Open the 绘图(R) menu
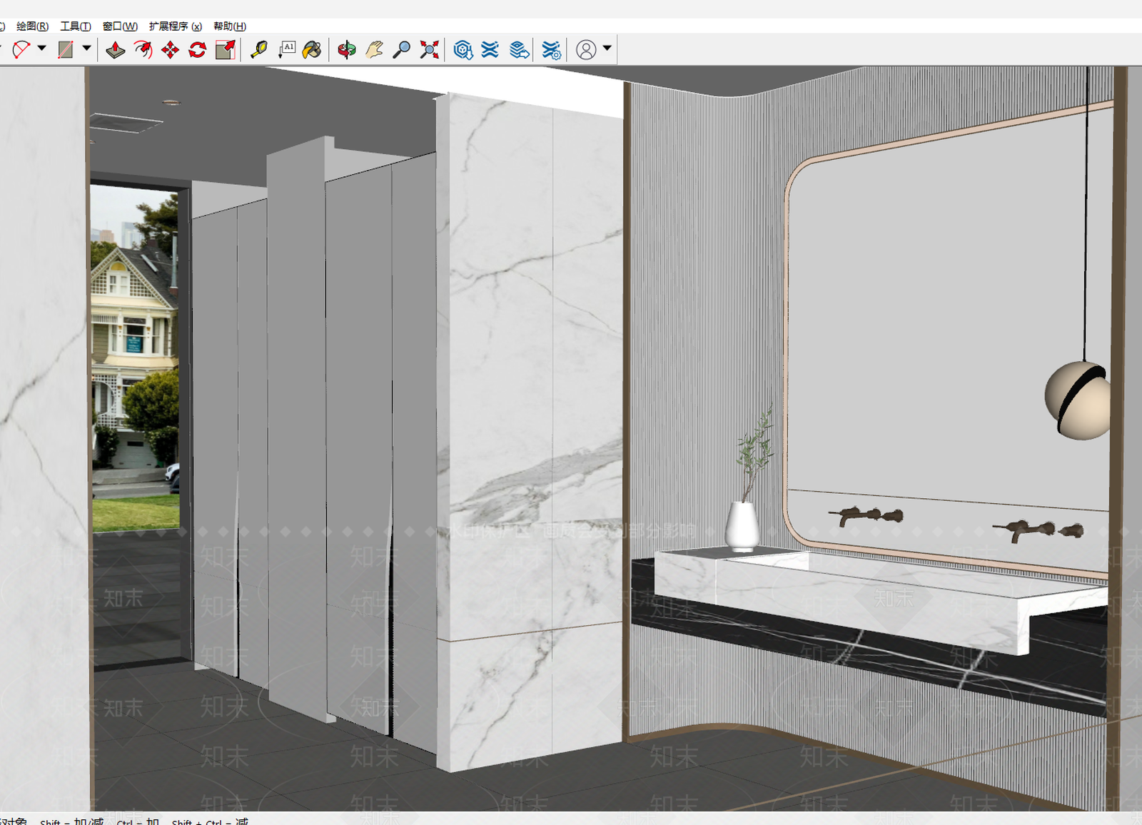 (x=32, y=26)
